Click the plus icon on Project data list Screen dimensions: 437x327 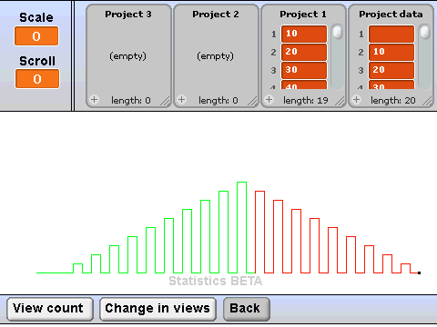357,99
